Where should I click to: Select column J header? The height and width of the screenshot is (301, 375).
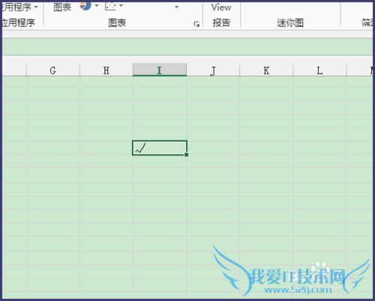click(x=213, y=70)
